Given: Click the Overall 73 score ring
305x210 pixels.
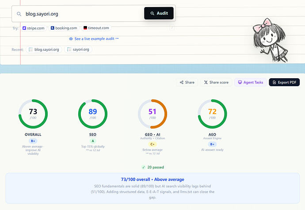Looking at the screenshot, I should pyautogui.click(x=33, y=114).
